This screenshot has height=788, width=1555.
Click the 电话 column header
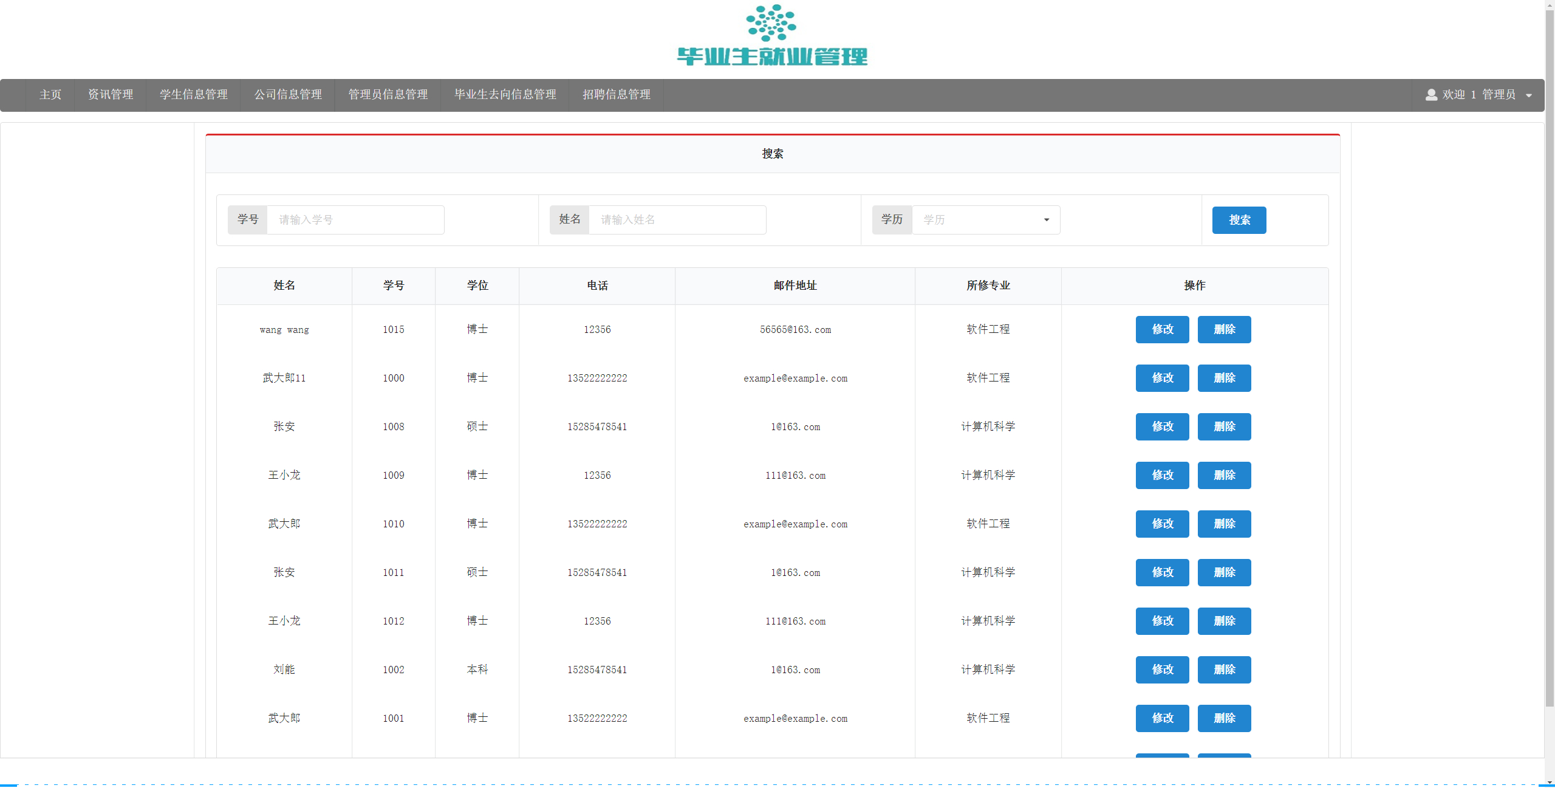(597, 286)
